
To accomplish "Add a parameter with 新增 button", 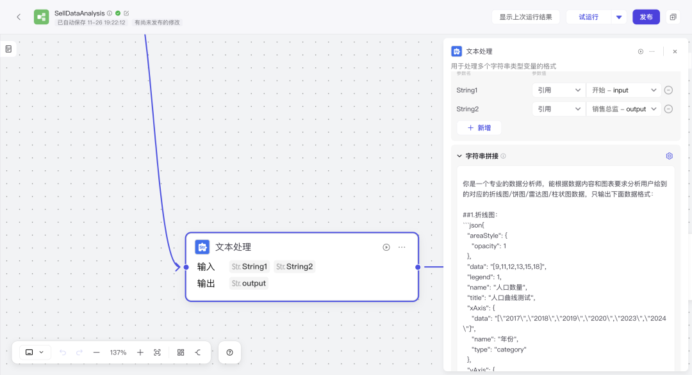I will 479,128.
